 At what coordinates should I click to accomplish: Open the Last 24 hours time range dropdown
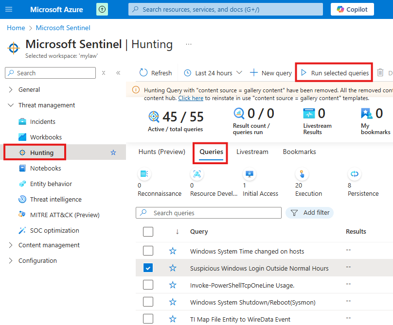[213, 73]
